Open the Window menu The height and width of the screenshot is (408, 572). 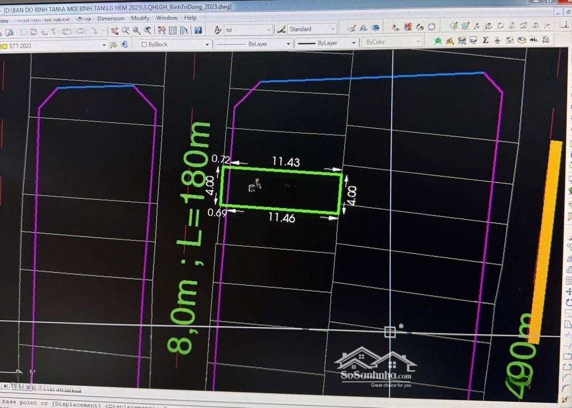tap(166, 18)
